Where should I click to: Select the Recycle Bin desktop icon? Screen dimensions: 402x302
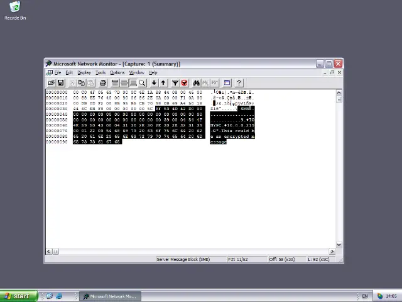pos(15,11)
